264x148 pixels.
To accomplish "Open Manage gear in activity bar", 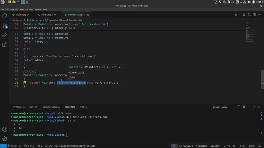I will [5, 139].
